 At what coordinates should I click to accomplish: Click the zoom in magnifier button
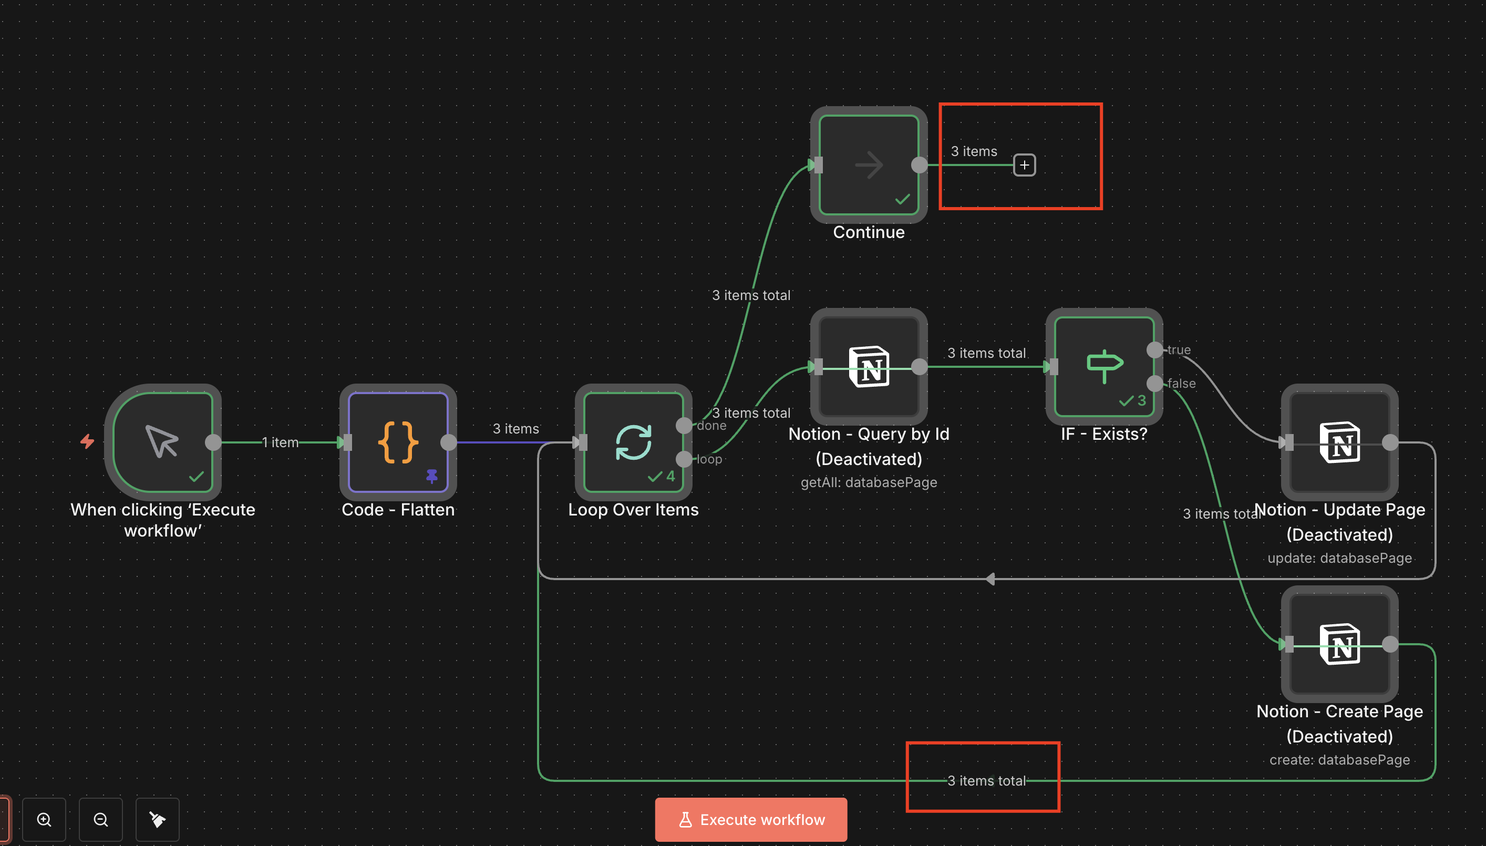point(44,819)
